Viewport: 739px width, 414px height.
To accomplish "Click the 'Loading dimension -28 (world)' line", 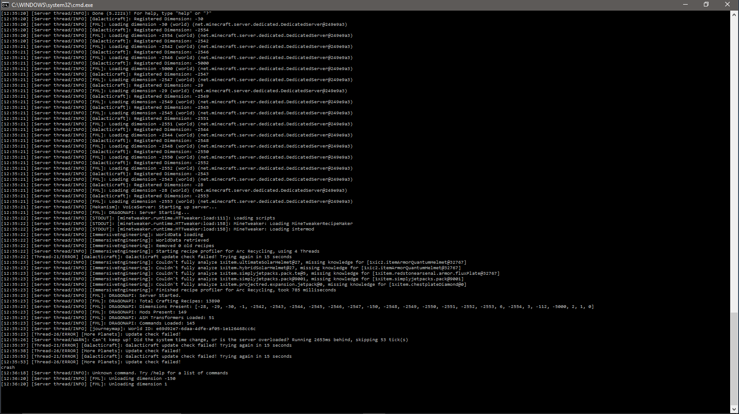I will click(x=174, y=190).
